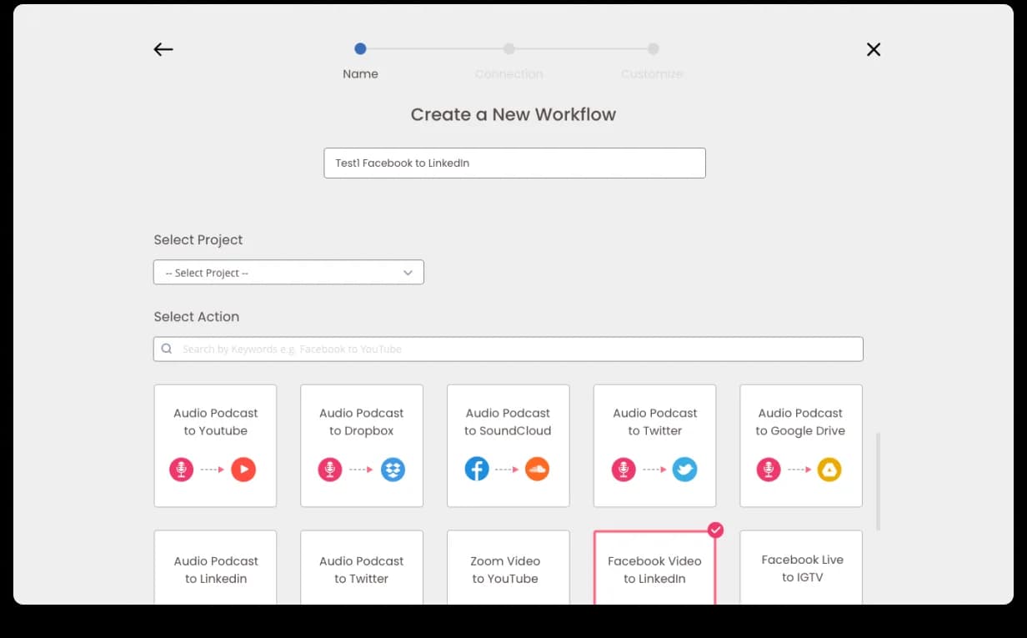Choose the Audio Podcast to SoundCloud card
This screenshot has height=638, width=1027.
[x=508, y=445]
